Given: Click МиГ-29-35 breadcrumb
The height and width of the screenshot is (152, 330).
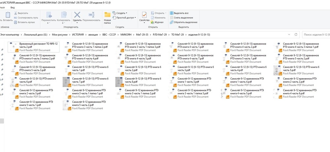Looking at the screenshot, I should [x=142, y=35].
